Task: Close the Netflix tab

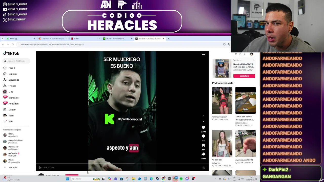Action: [x=99, y=39]
